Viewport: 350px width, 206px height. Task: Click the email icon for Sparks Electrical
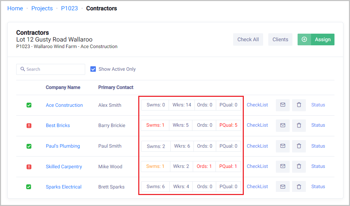(283, 187)
